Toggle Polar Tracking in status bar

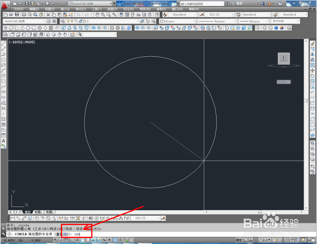click(77, 240)
